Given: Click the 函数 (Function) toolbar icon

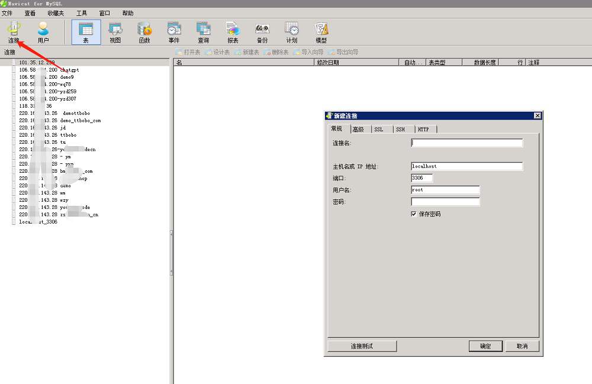Looking at the screenshot, I should (x=144, y=32).
